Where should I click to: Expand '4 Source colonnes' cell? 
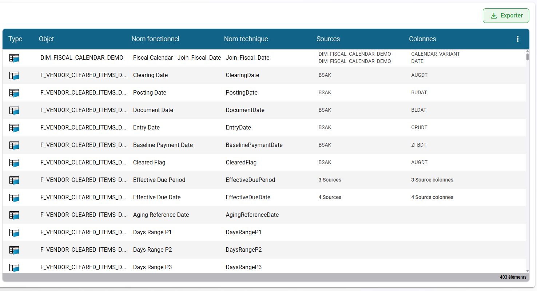tap(432, 197)
